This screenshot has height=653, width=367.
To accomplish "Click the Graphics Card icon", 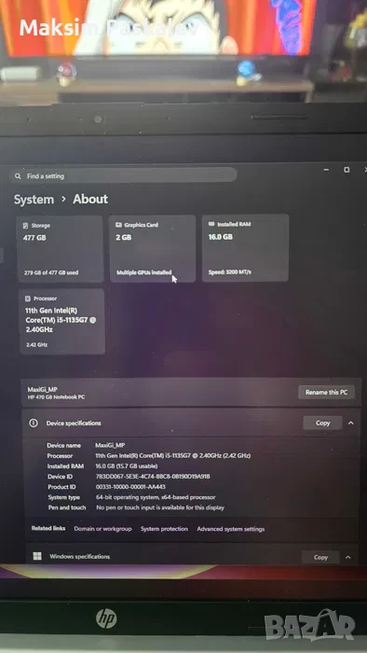I will (x=118, y=225).
